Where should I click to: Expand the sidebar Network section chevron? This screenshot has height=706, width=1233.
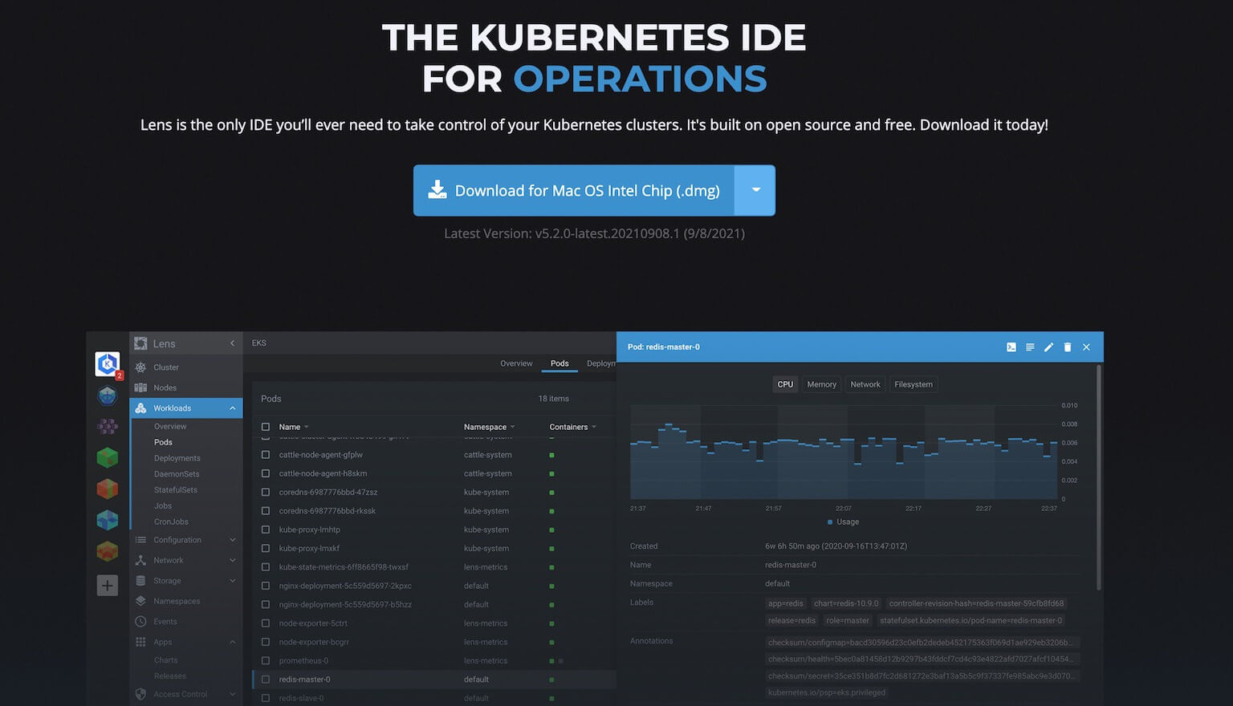233,561
